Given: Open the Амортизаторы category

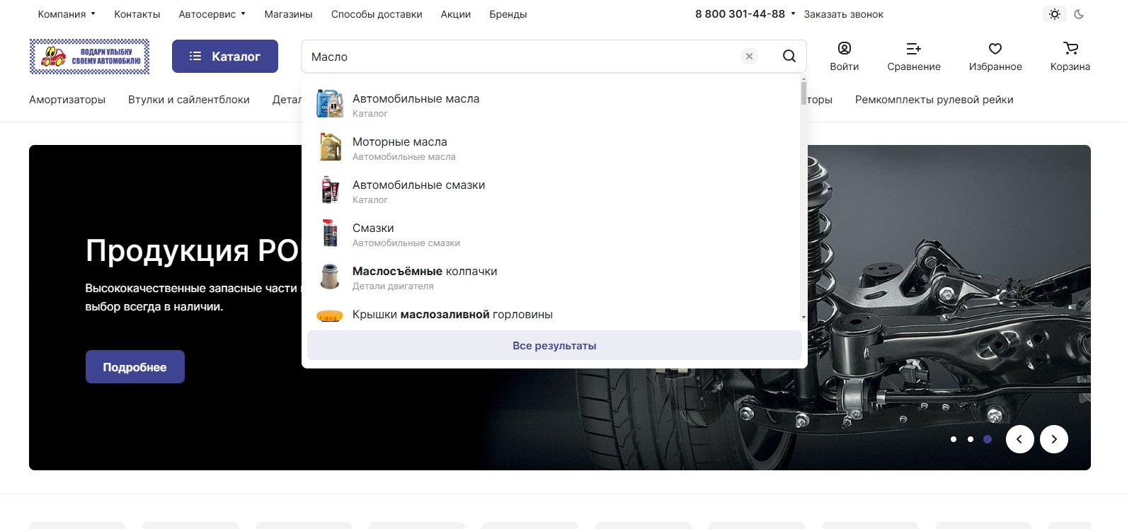Looking at the screenshot, I should (x=67, y=100).
